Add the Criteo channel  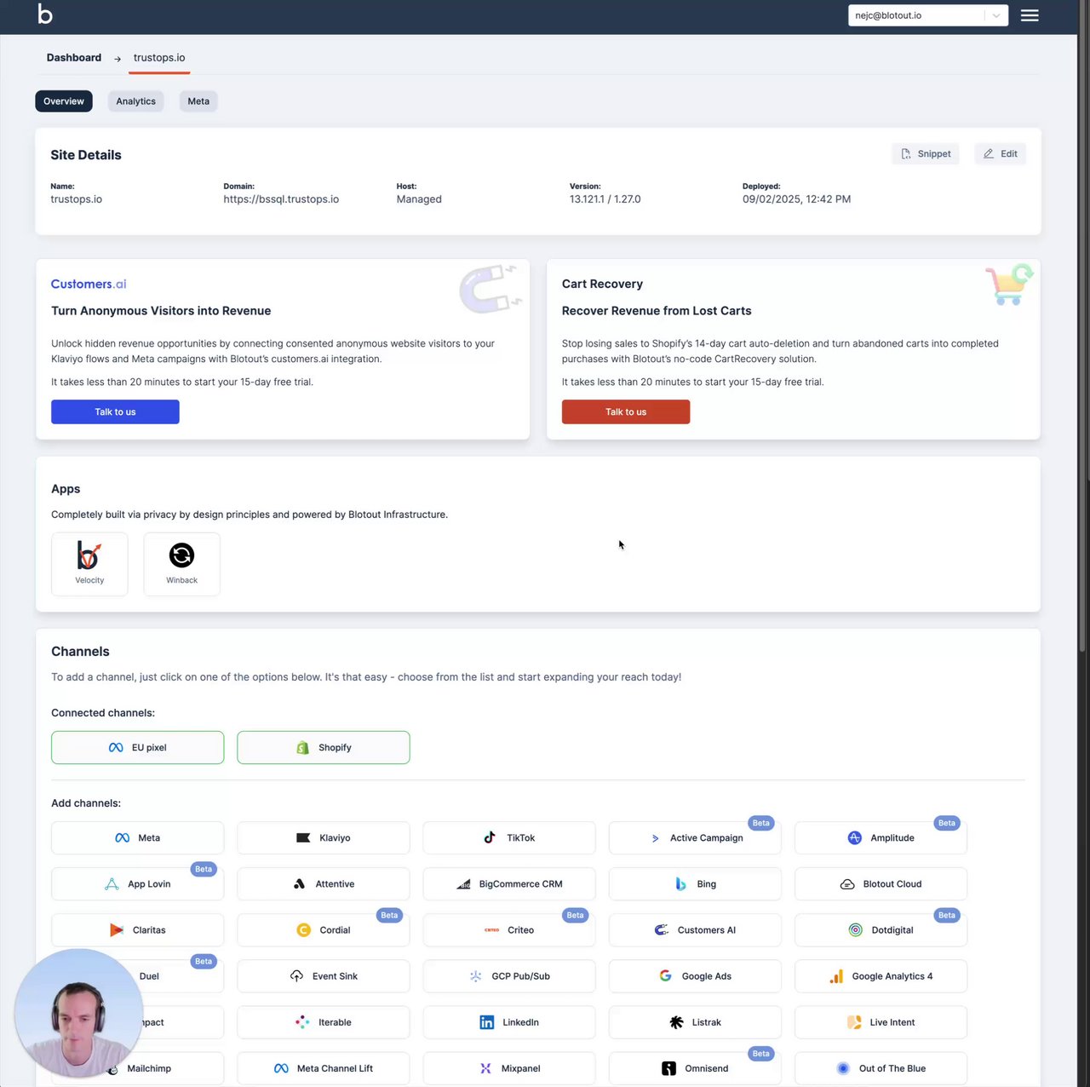509,930
